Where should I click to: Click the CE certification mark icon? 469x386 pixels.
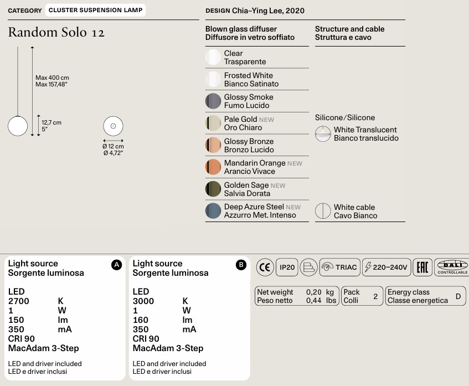(x=265, y=267)
